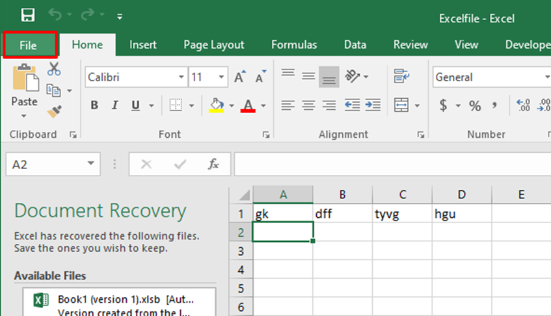The width and height of the screenshot is (551, 316).
Task: Select Bottom Align icon
Action: [329, 77]
